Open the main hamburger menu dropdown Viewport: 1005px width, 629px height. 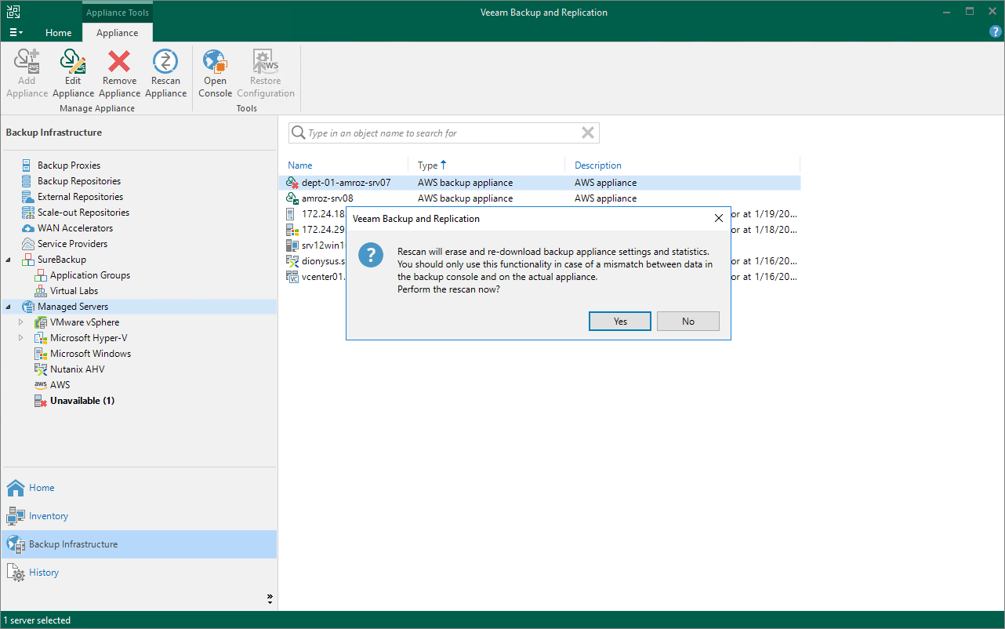point(16,33)
